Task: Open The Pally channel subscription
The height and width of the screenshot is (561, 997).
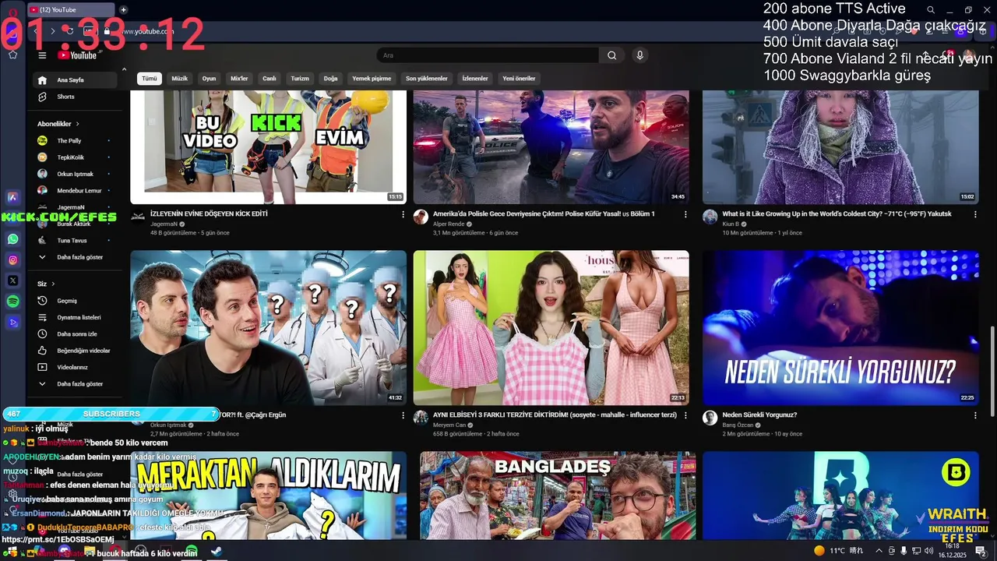Action: click(75, 141)
